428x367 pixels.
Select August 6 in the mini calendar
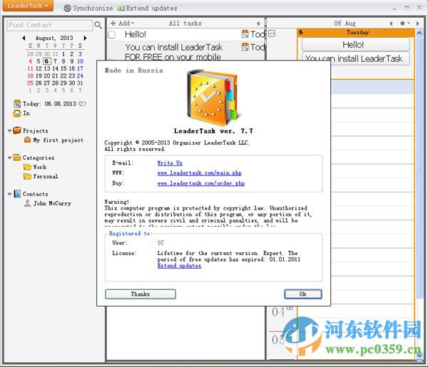[46, 61]
